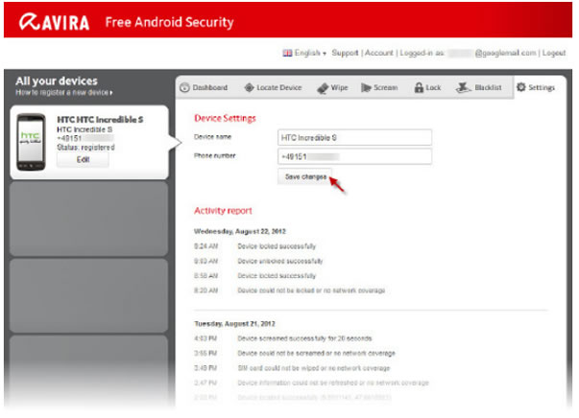Go to the Lock tab

tap(427, 88)
